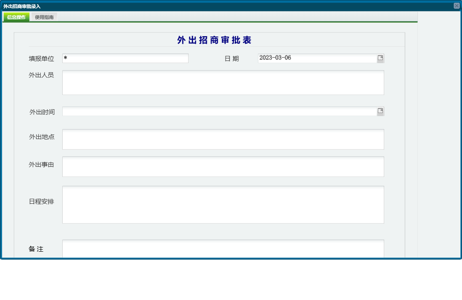
Task: Open the calendar picker for 外出时间 field
Action: (x=380, y=111)
